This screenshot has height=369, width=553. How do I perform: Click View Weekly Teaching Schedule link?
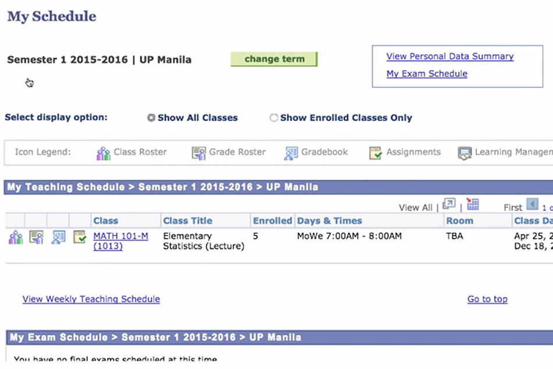(x=91, y=299)
